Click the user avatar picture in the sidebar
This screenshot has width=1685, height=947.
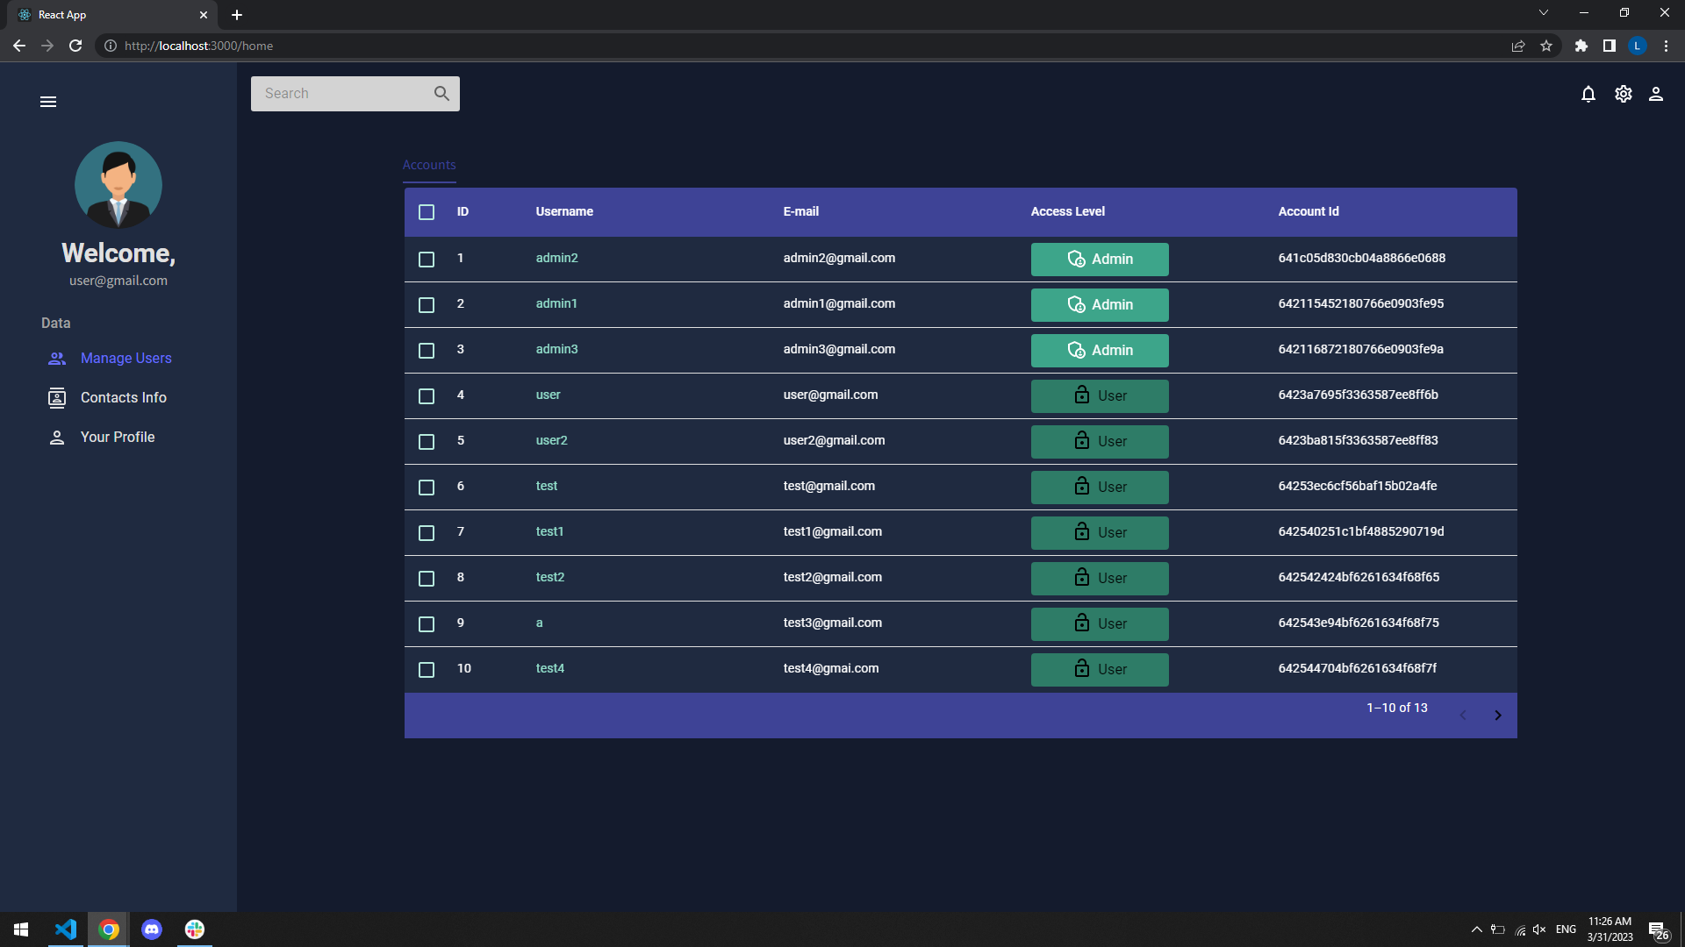tap(118, 185)
